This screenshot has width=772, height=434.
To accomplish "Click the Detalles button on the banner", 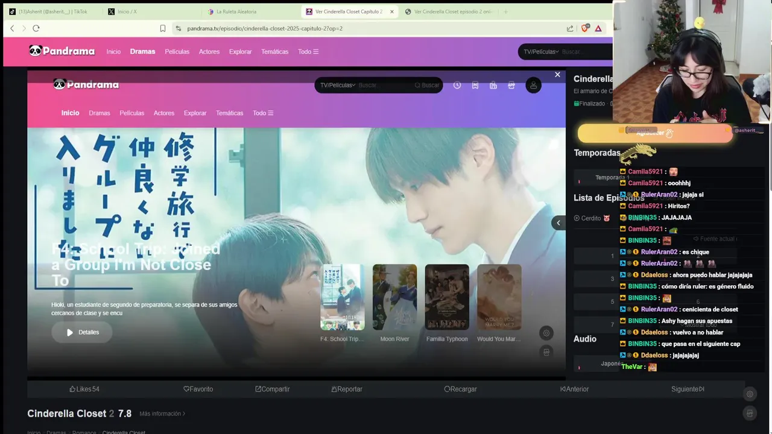I will pos(82,332).
